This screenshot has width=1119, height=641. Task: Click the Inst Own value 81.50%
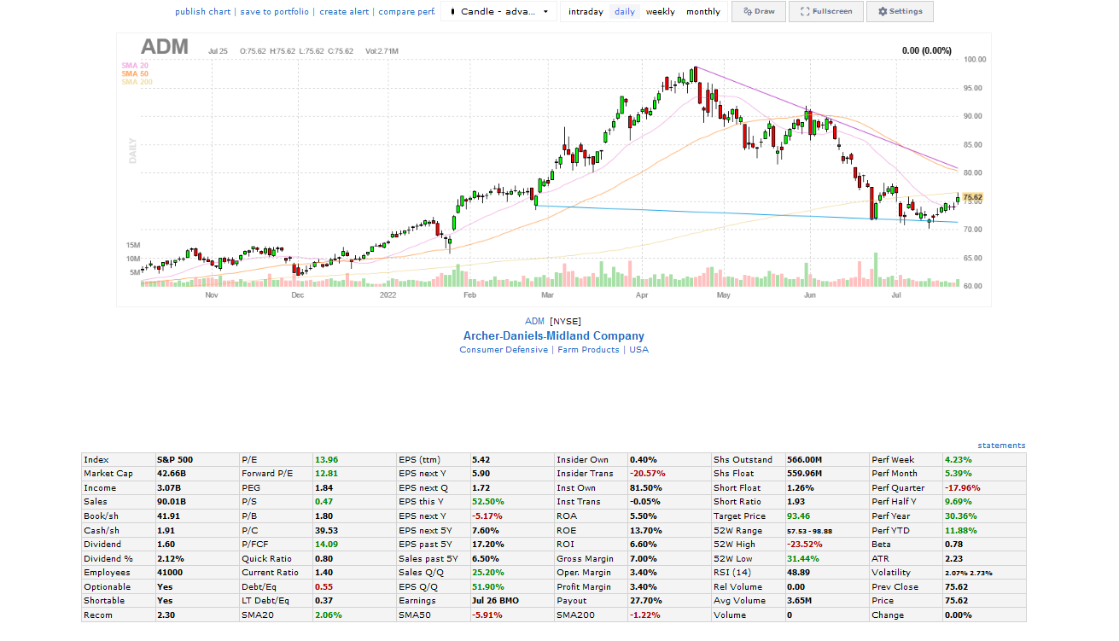tap(645, 488)
